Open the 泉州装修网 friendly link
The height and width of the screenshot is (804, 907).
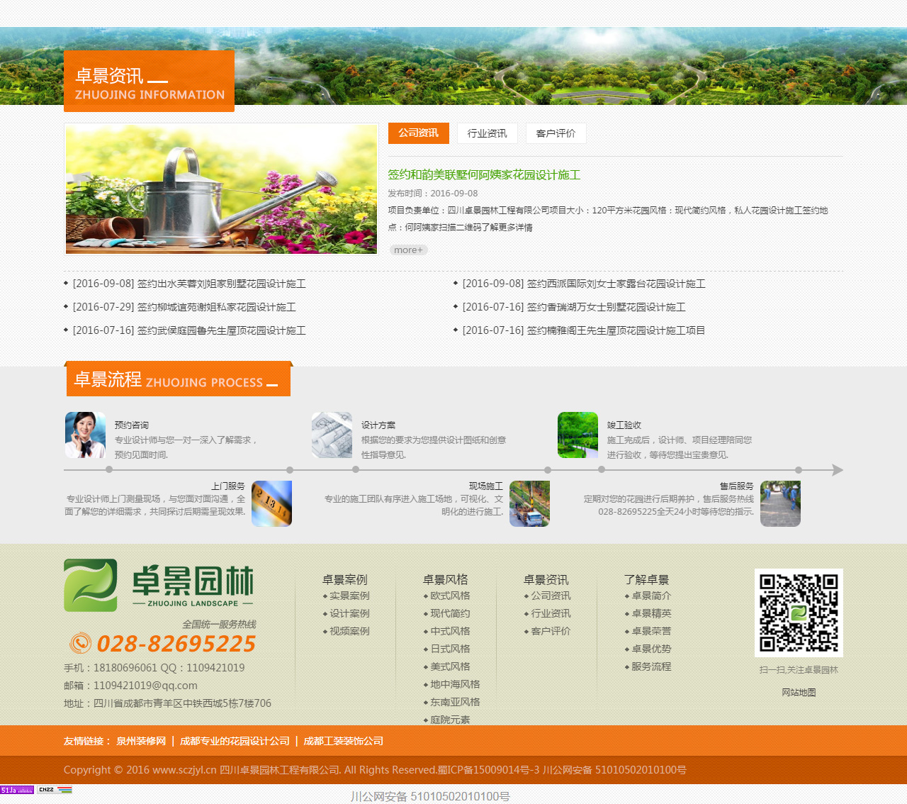tap(141, 741)
